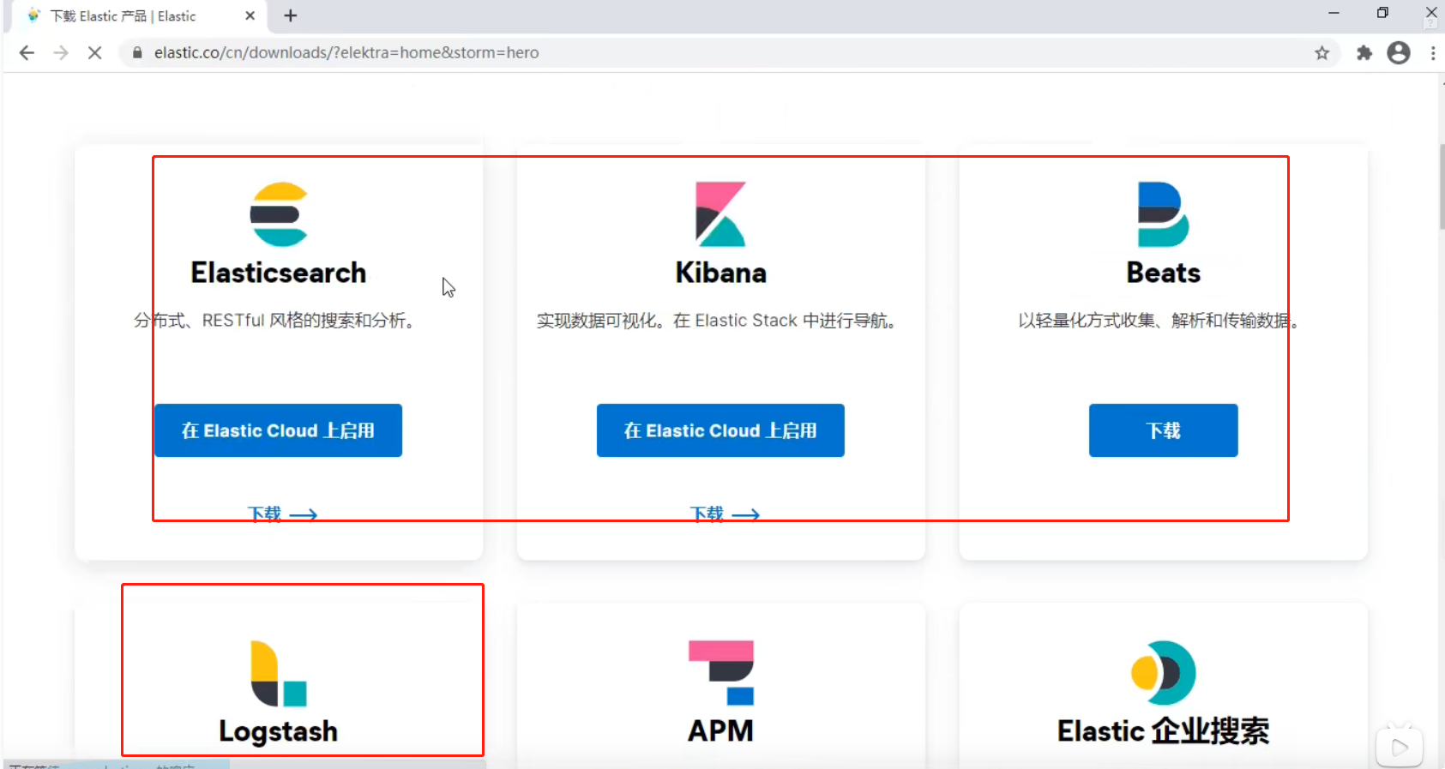
Task: Click the Elastic 企业搜索 logo icon
Action: click(x=1163, y=673)
